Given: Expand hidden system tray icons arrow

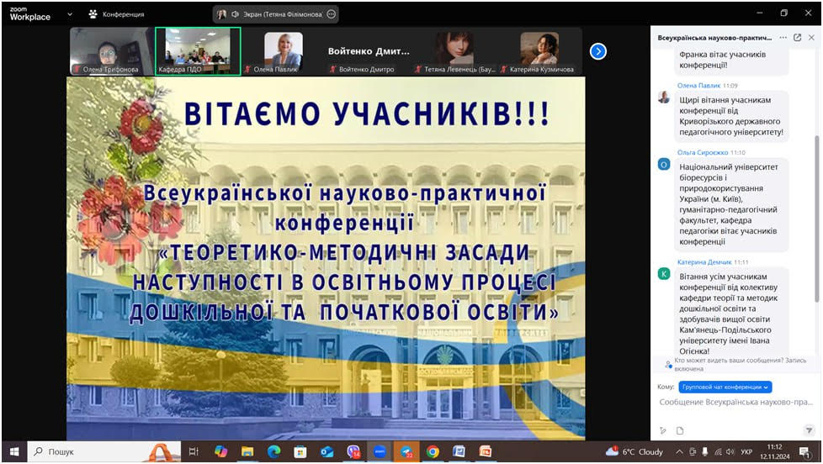Looking at the screenshot, I should [680, 451].
